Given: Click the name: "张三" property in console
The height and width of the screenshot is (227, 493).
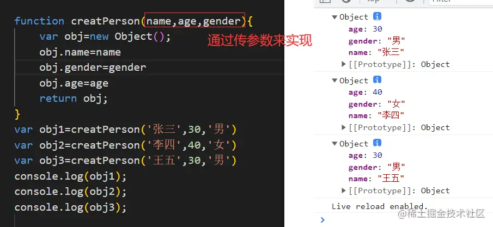Looking at the screenshot, I should click(376, 52).
